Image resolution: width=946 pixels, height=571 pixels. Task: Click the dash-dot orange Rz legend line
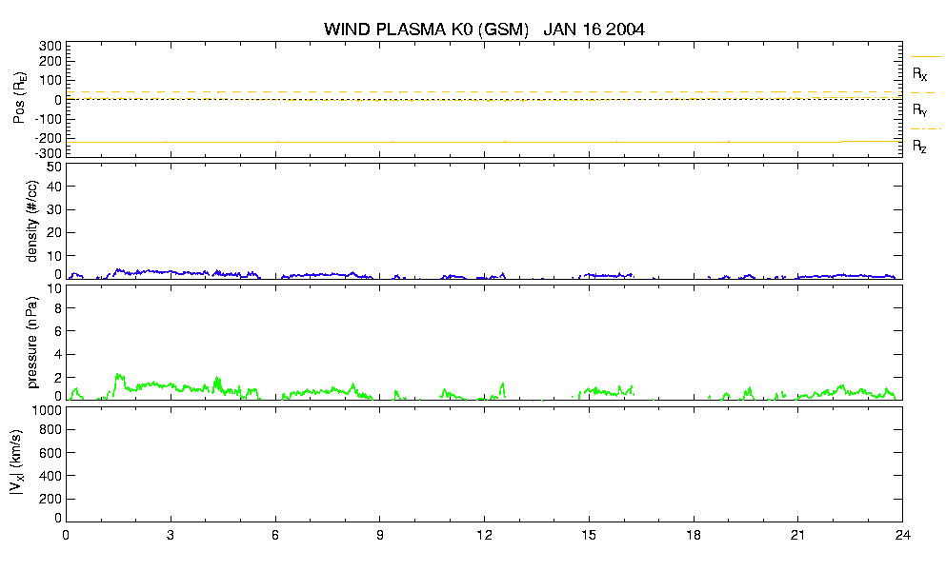925,129
